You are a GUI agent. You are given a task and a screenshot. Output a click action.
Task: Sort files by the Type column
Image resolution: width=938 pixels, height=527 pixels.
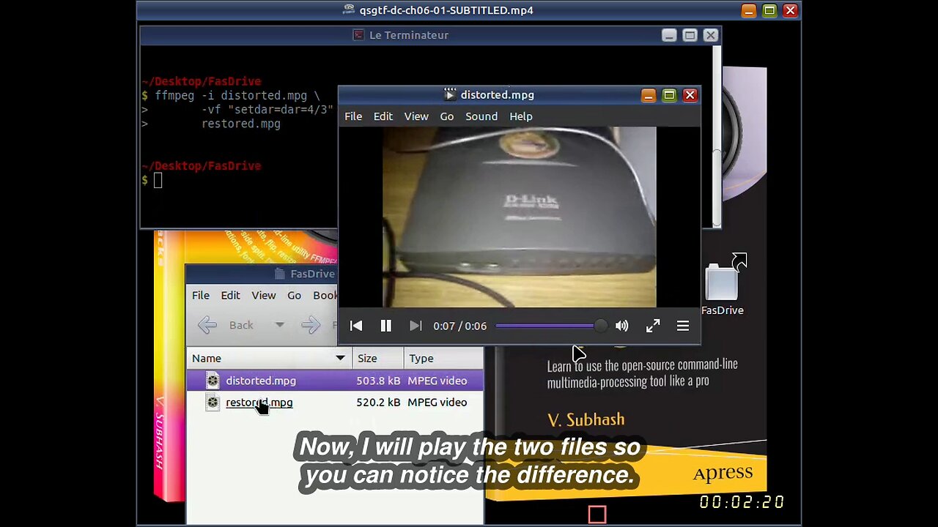(443, 358)
